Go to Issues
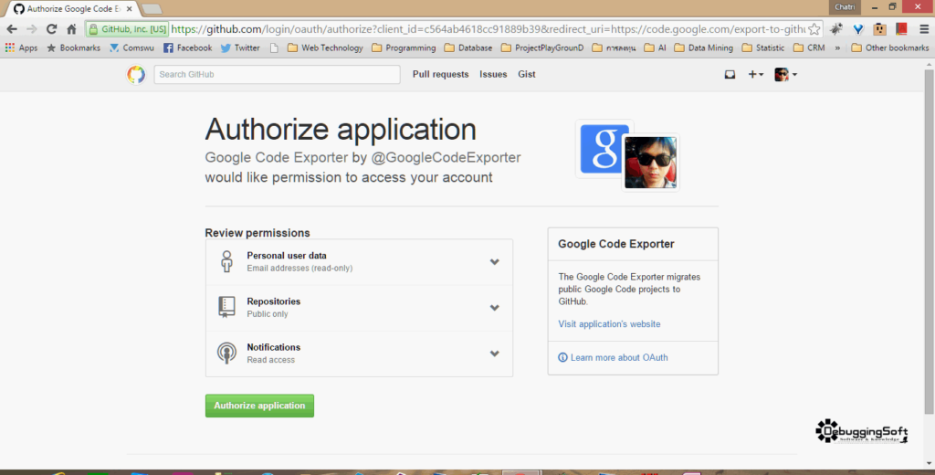935x475 pixels. 493,75
